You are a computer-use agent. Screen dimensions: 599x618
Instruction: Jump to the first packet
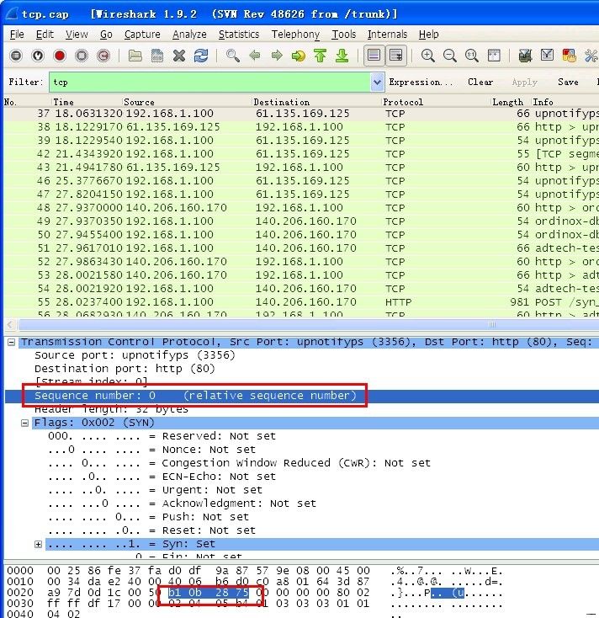tap(320, 56)
